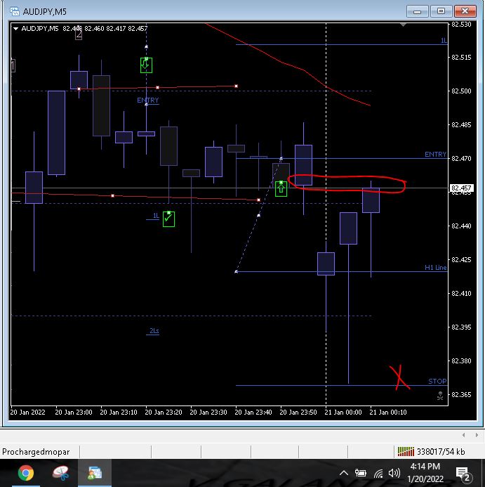Click the green up-arrow buy marker

click(x=281, y=189)
